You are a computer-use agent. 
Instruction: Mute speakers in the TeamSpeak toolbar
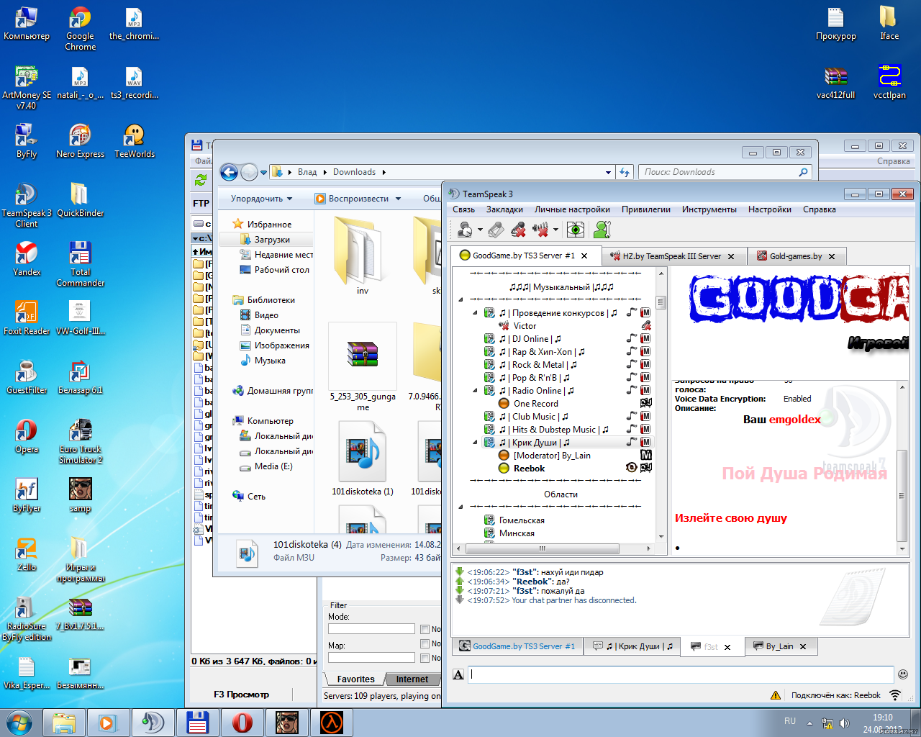point(540,230)
